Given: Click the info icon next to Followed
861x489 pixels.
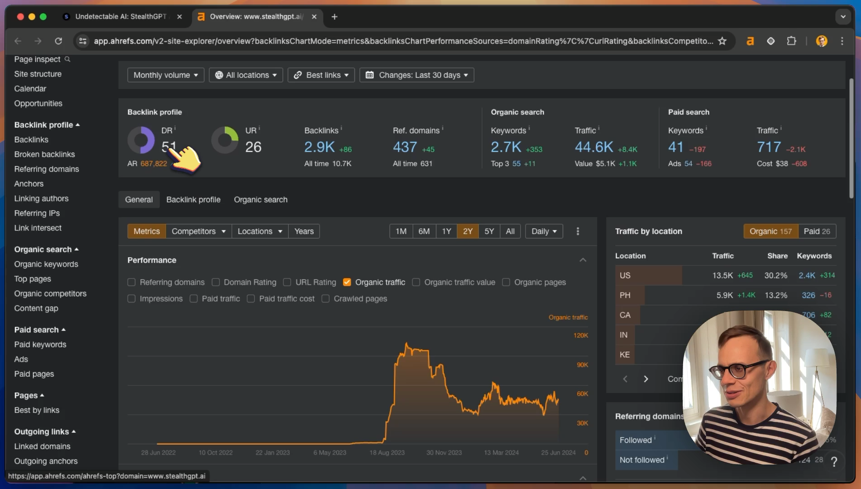Looking at the screenshot, I should 655,438.
